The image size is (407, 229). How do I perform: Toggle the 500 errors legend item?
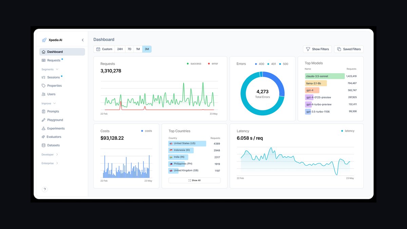point(284,64)
